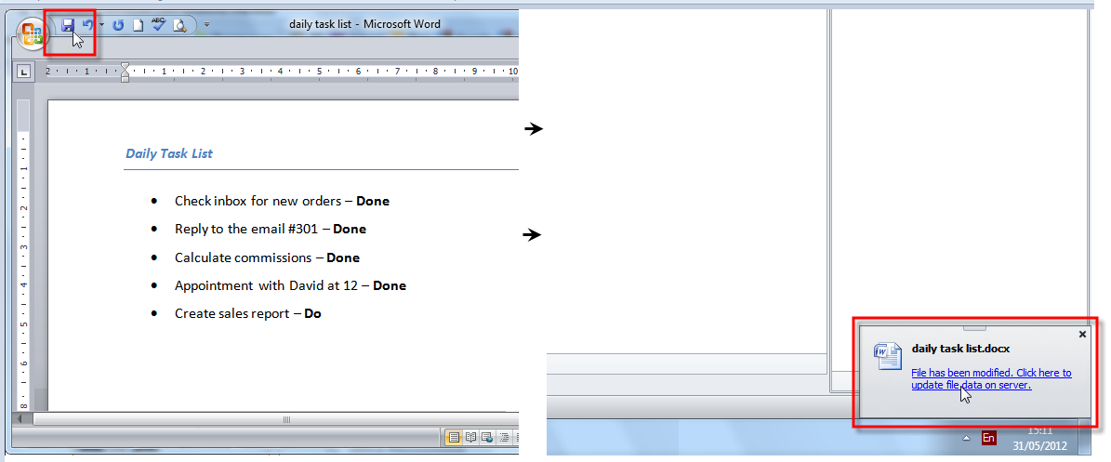Open the round Office Button menu

pyautogui.click(x=32, y=33)
